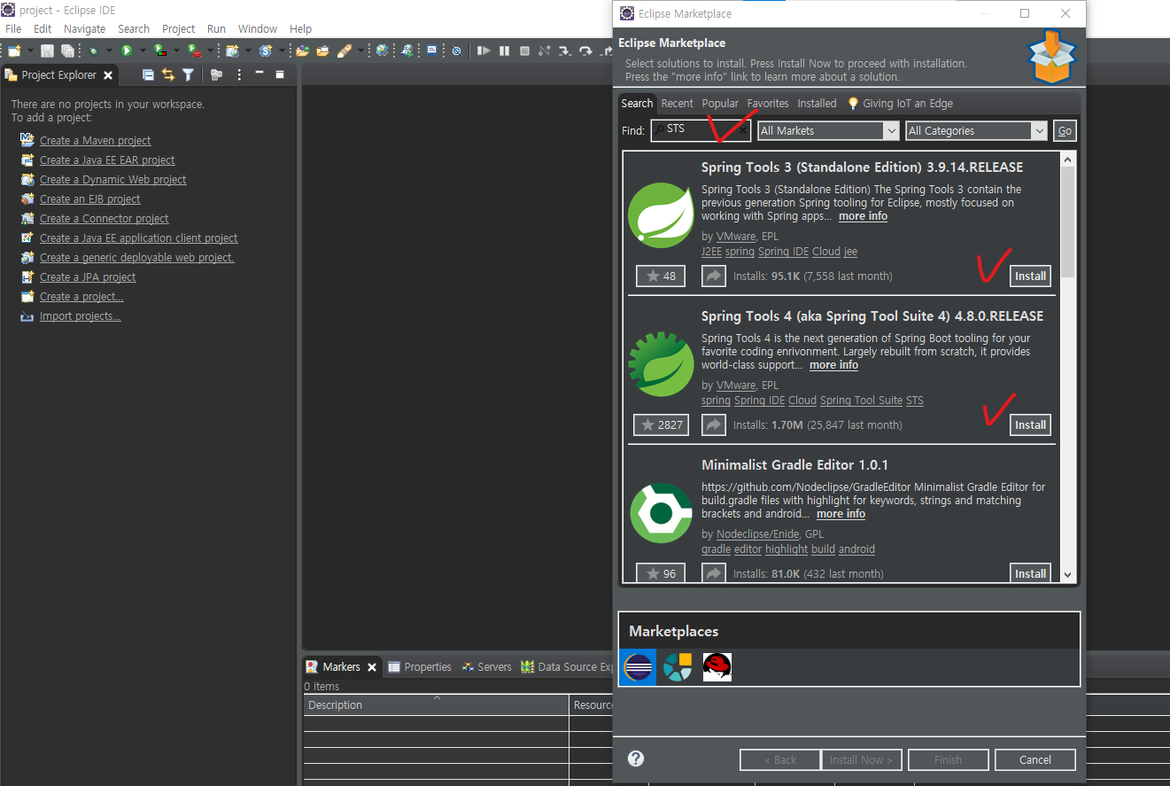The width and height of the screenshot is (1170, 786).
Task: Click the Description column header in Markers
Action: click(436, 705)
